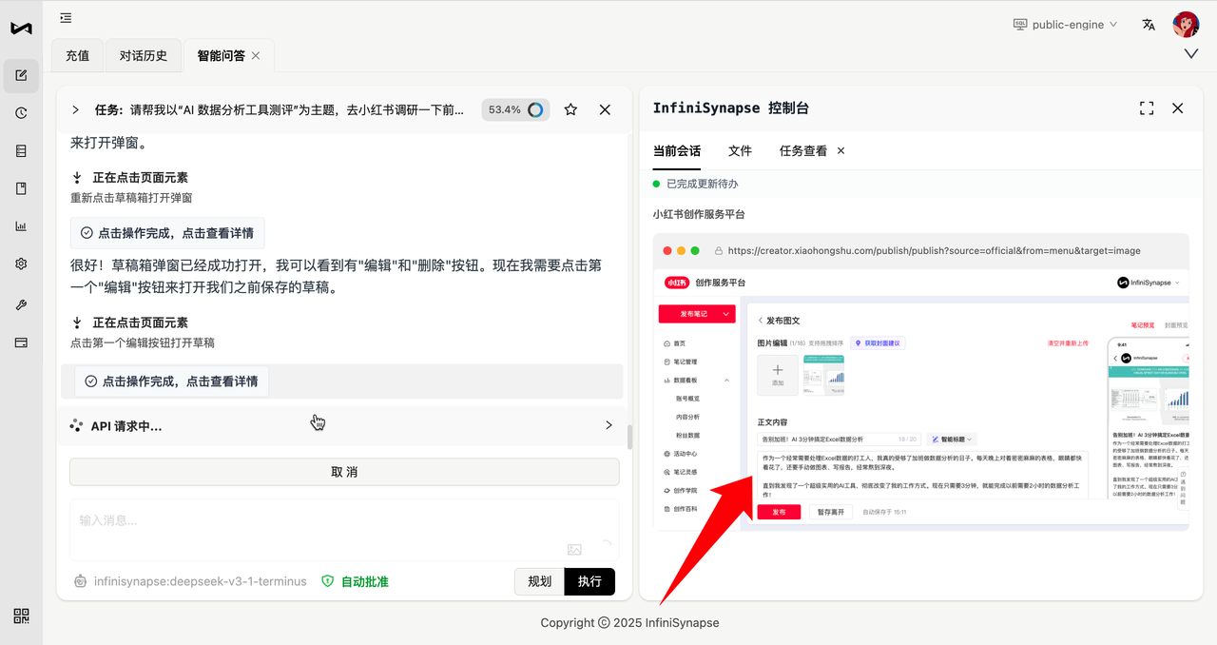
Task: Click the 自动批准 shield icon
Action: tap(328, 581)
